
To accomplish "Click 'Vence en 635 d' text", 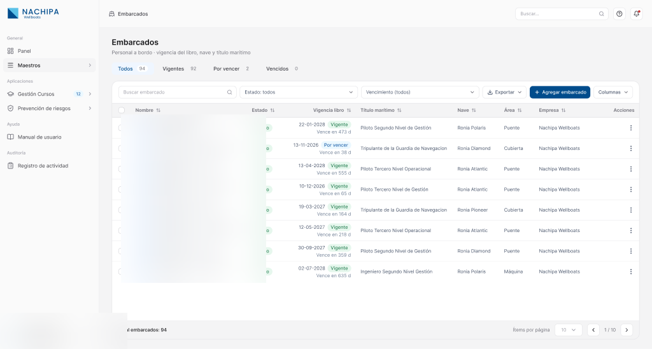I will (x=334, y=275).
